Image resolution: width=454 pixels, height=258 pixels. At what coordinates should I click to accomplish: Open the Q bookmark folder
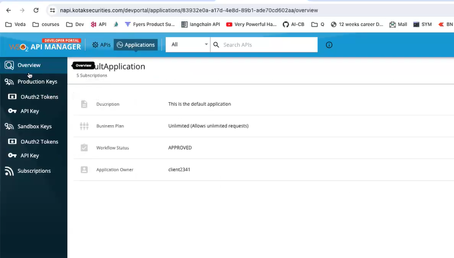(318, 25)
